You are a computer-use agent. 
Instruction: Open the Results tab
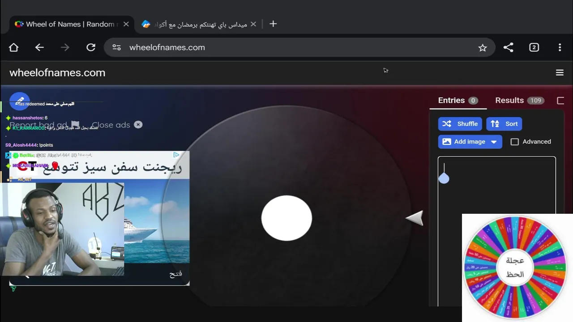coord(519,100)
